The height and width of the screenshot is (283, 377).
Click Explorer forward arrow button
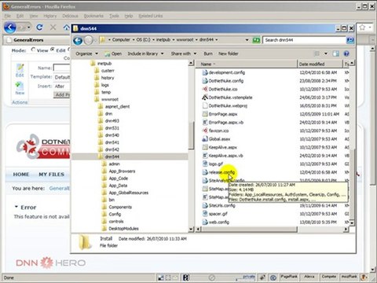89,40
